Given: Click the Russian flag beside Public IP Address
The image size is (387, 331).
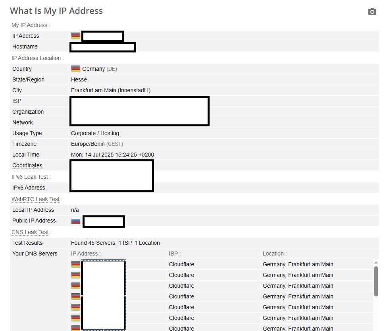Looking at the screenshot, I should pos(76,221).
